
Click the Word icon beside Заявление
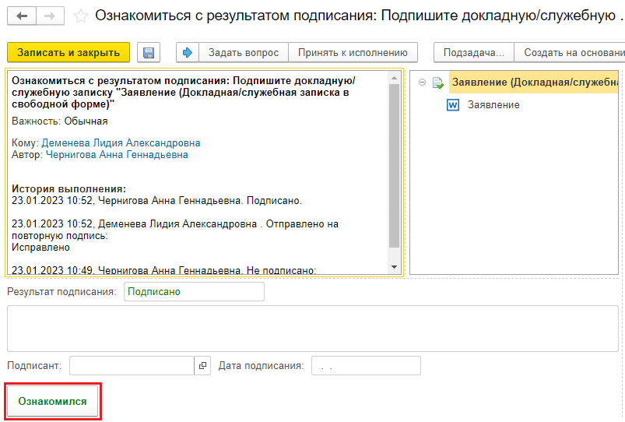click(x=453, y=105)
